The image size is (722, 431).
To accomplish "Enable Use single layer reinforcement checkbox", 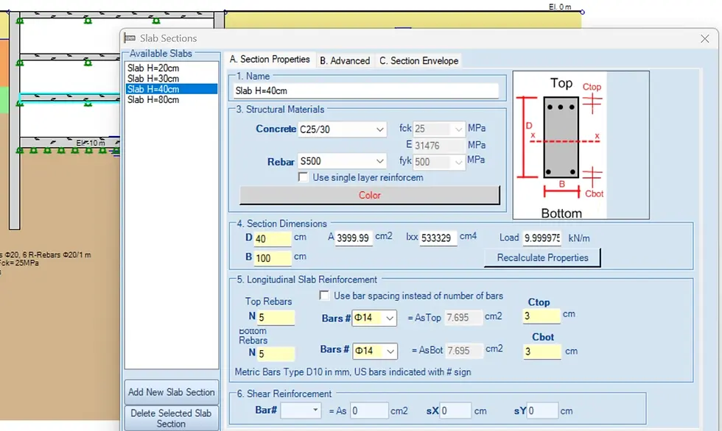I will click(x=303, y=177).
